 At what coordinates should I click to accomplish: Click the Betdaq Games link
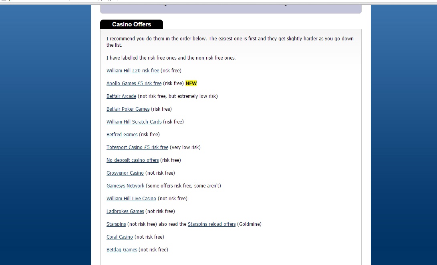[122, 250]
